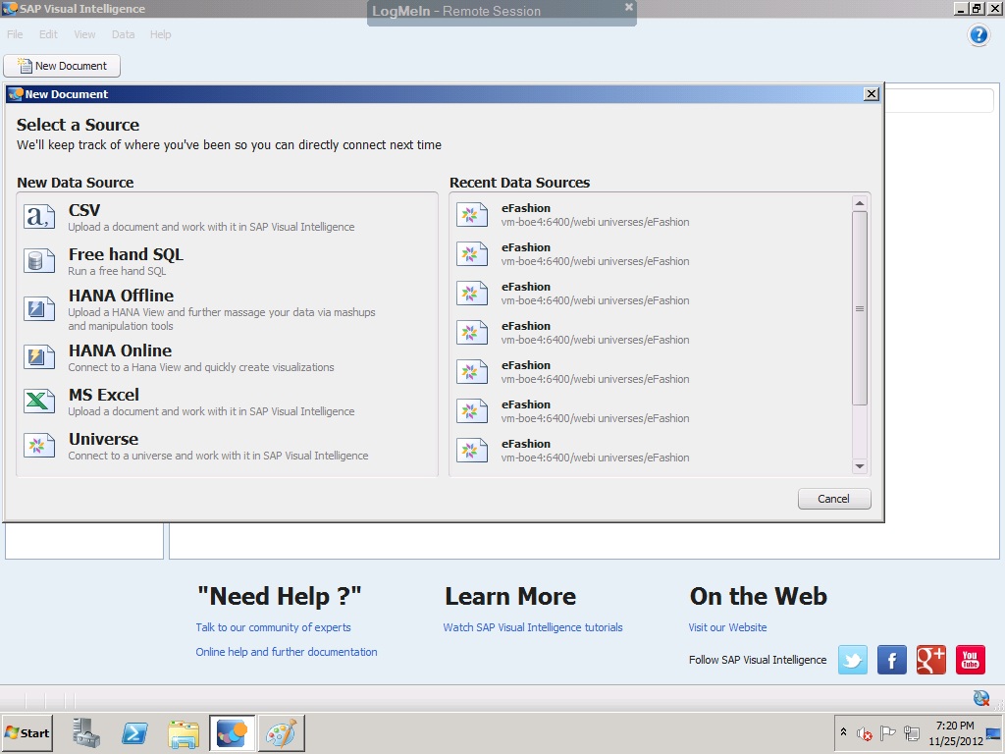Click the recent data sources scrollbar thumb

pos(860,308)
